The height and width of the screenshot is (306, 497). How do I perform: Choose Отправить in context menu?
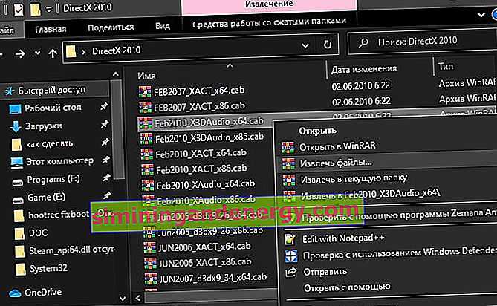[325, 272]
